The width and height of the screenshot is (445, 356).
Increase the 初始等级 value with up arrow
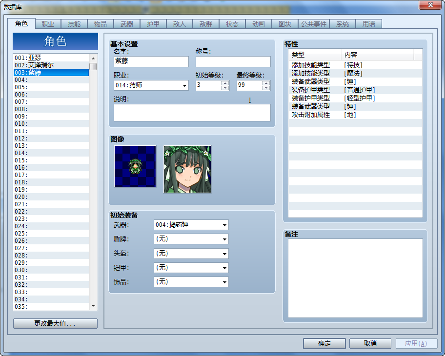225,83
